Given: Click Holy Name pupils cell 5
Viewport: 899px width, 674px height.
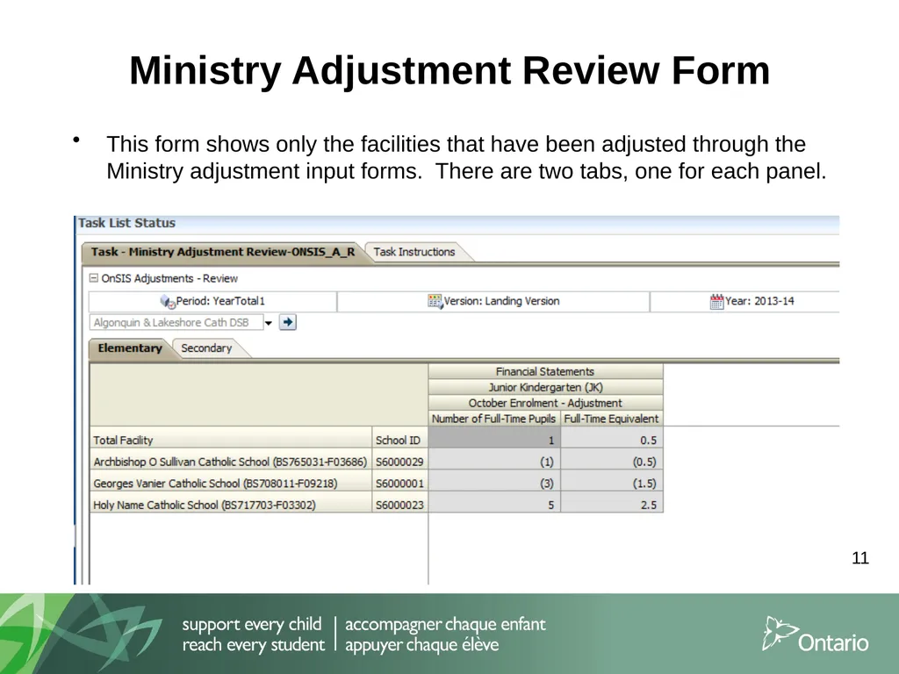Looking at the screenshot, I should pyautogui.click(x=494, y=504).
